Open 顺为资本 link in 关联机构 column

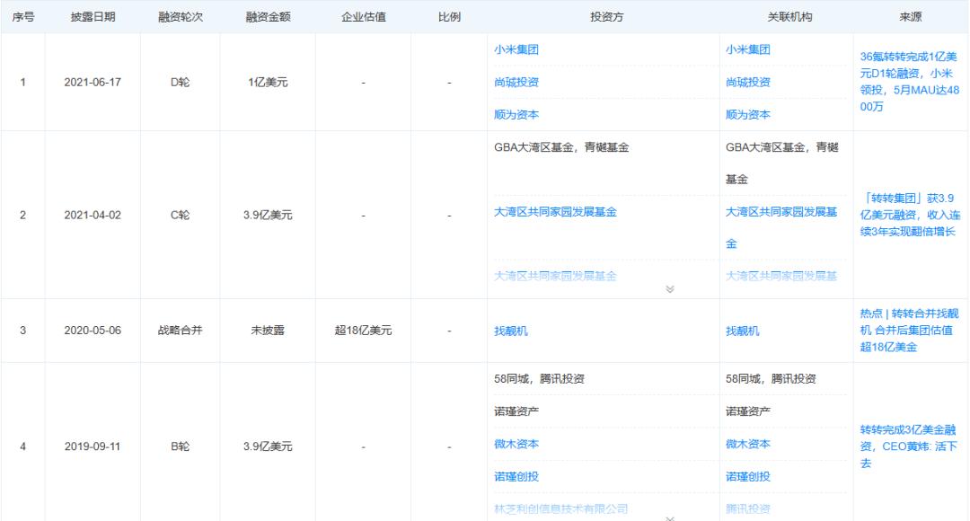[x=748, y=114]
